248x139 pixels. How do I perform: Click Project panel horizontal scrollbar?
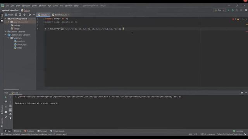point(11,90)
